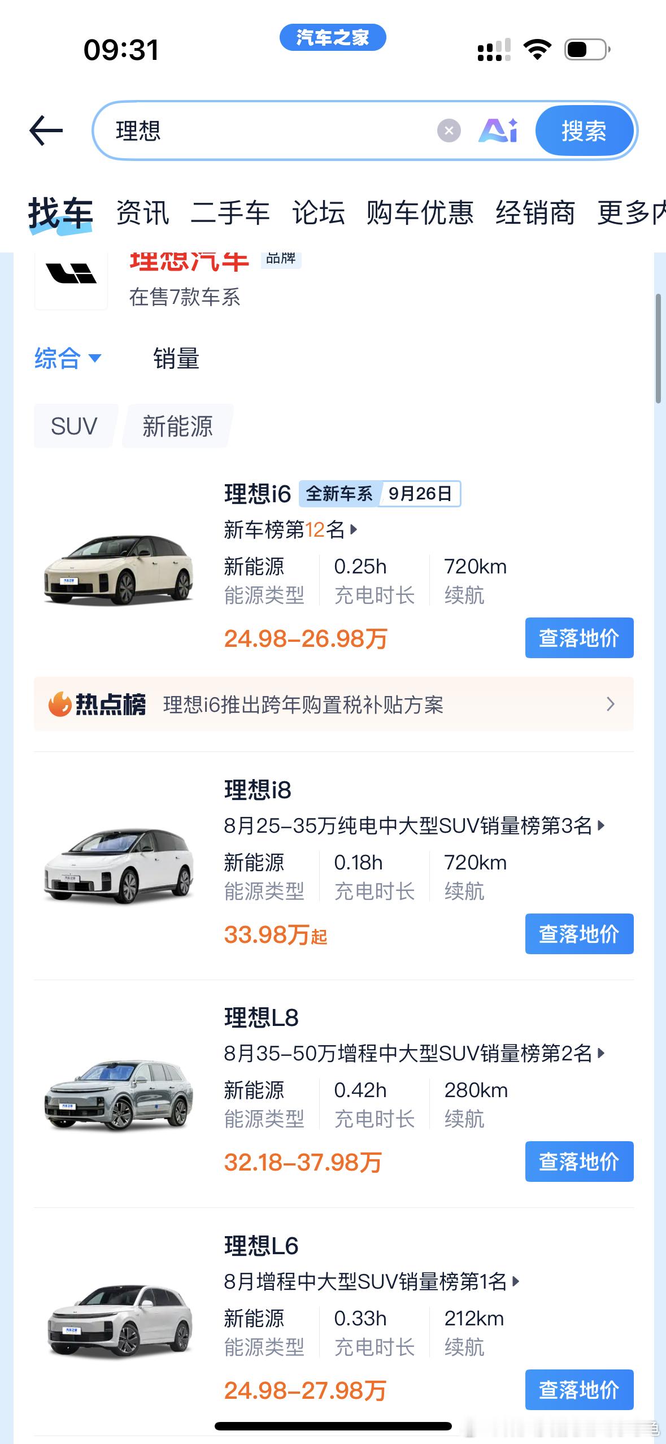Image resolution: width=666 pixels, height=1444 pixels.
Task: Toggle the 新能源 filter chip
Action: click(x=177, y=426)
